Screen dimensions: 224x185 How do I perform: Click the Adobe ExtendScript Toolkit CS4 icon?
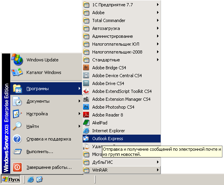click(86, 91)
